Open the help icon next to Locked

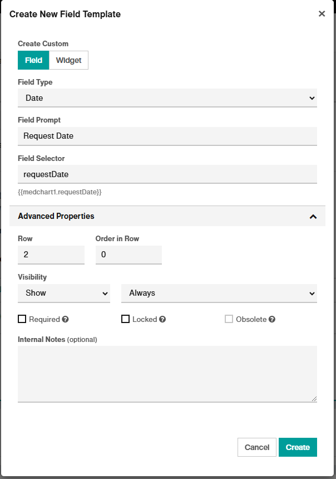[162, 319]
